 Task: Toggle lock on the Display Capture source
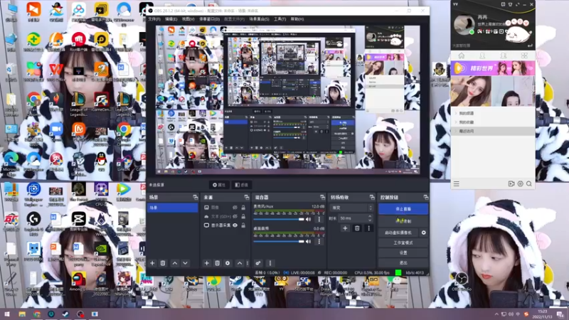[x=243, y=225]
